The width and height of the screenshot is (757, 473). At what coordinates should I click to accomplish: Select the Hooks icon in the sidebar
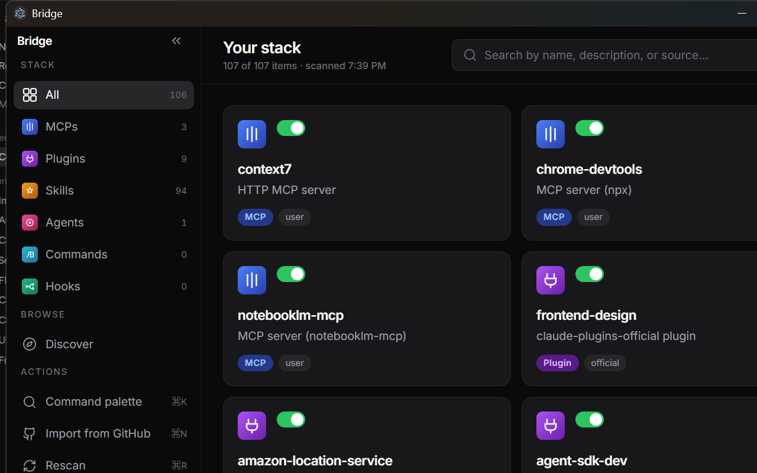tap(30, 286)
